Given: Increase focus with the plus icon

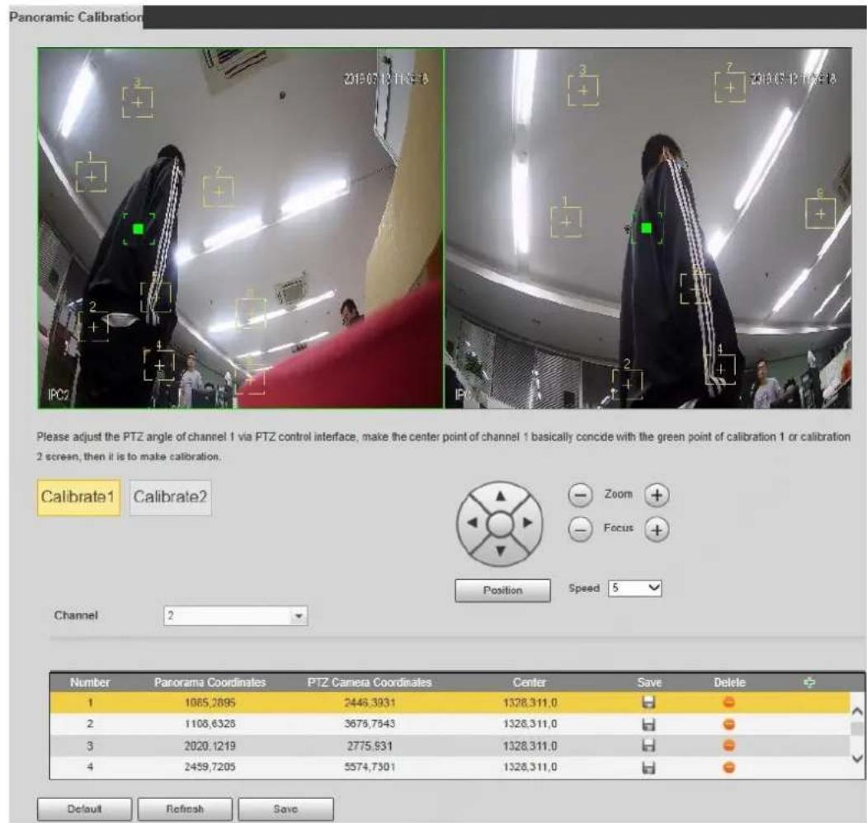Looking at the screenshot, I should pos(657,530).
